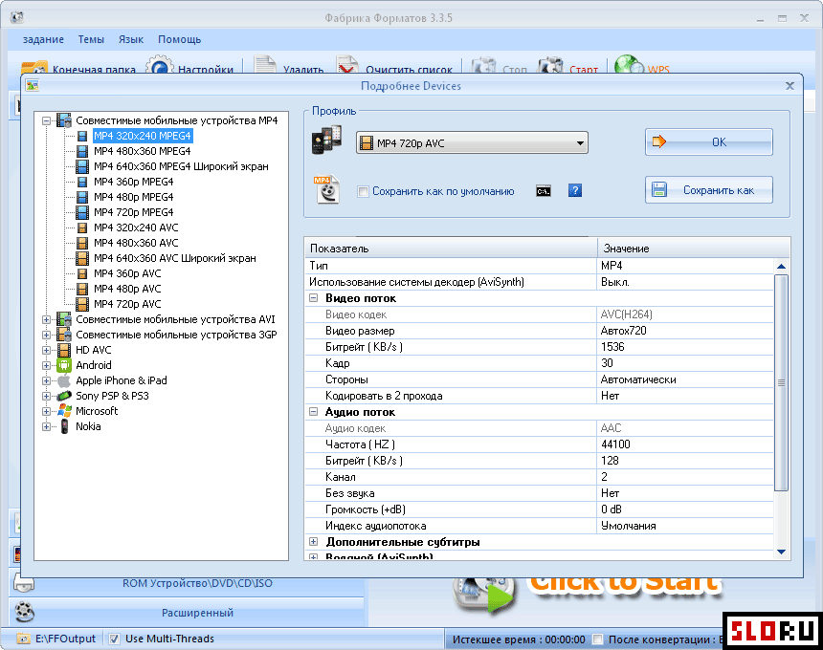
Task: Click the Start icon in the main toolbar
Action: tap(550, 66)
